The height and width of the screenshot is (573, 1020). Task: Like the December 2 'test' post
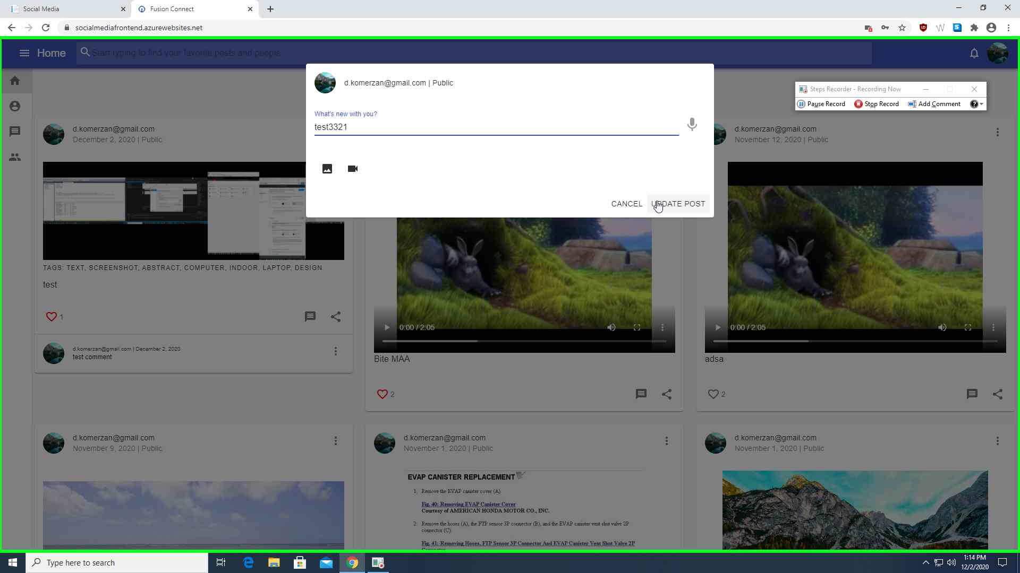tap(52, 317)
